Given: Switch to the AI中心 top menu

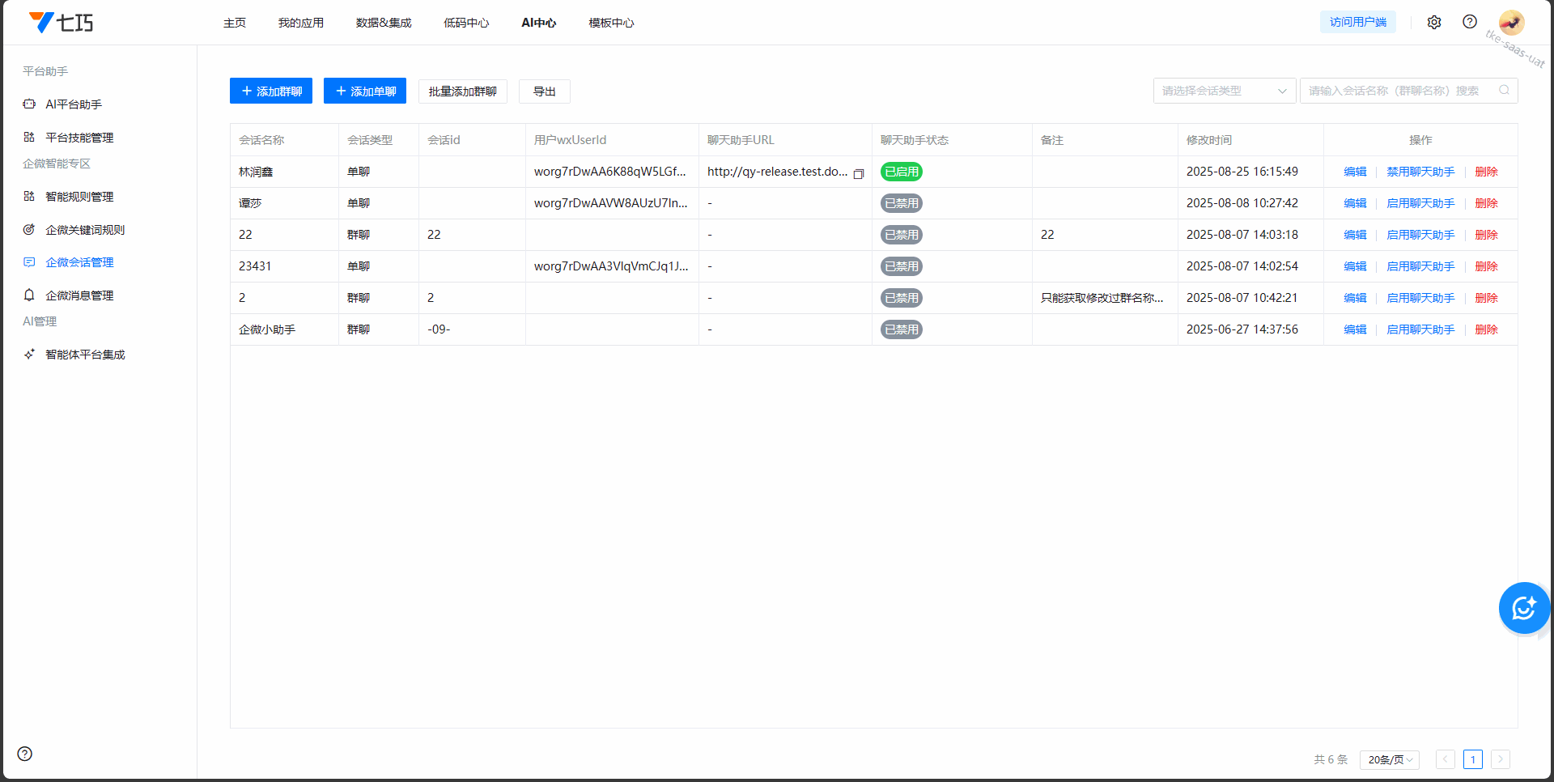Looking at the screenshot, I should [x=538, y=23].
